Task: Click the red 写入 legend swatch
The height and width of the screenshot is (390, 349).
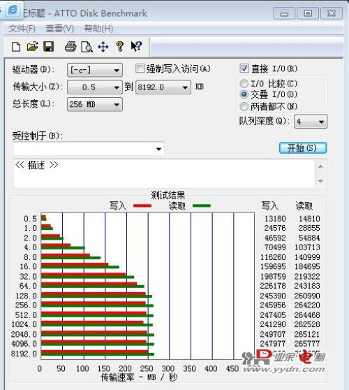Action: (142, 205)
